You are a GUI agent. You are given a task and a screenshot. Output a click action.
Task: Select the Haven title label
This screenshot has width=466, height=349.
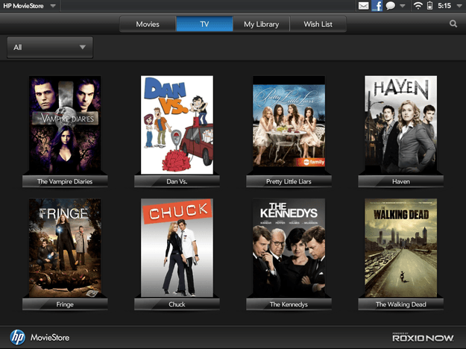[x=401, y=181]
